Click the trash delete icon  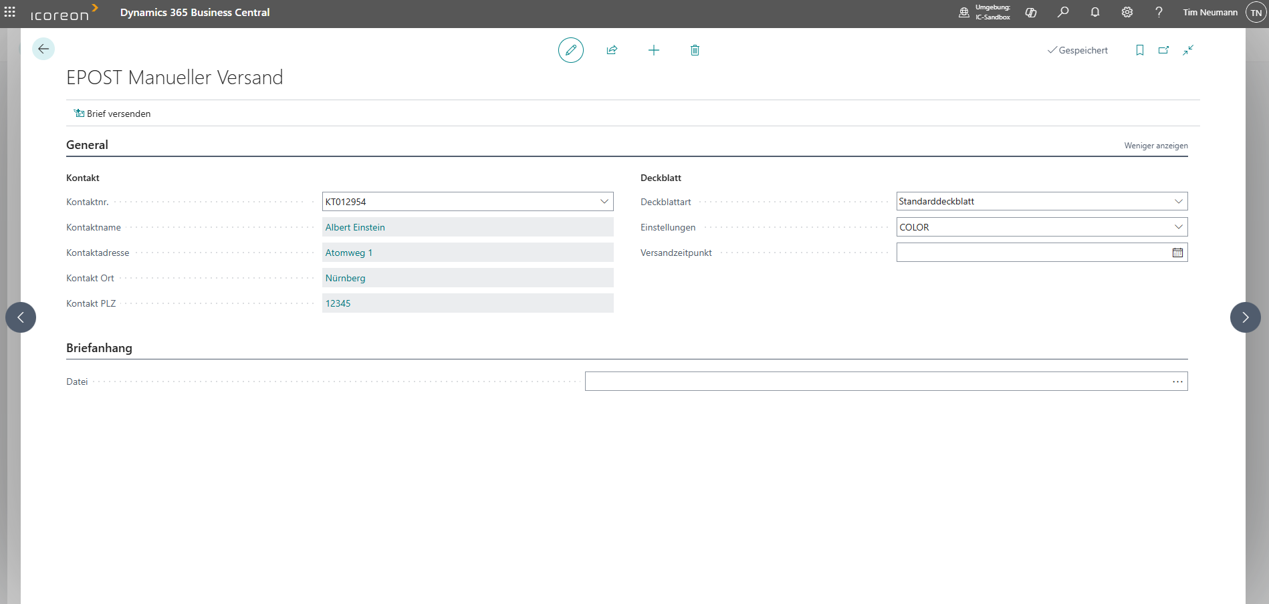(x=695, y=50)
